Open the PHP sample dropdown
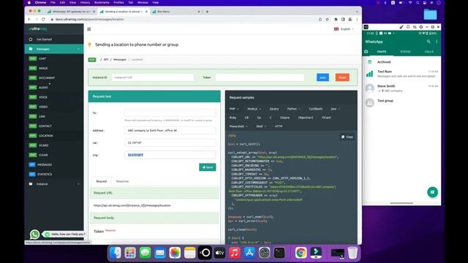This screenshot has height=263, width=468. click(234, 109)
